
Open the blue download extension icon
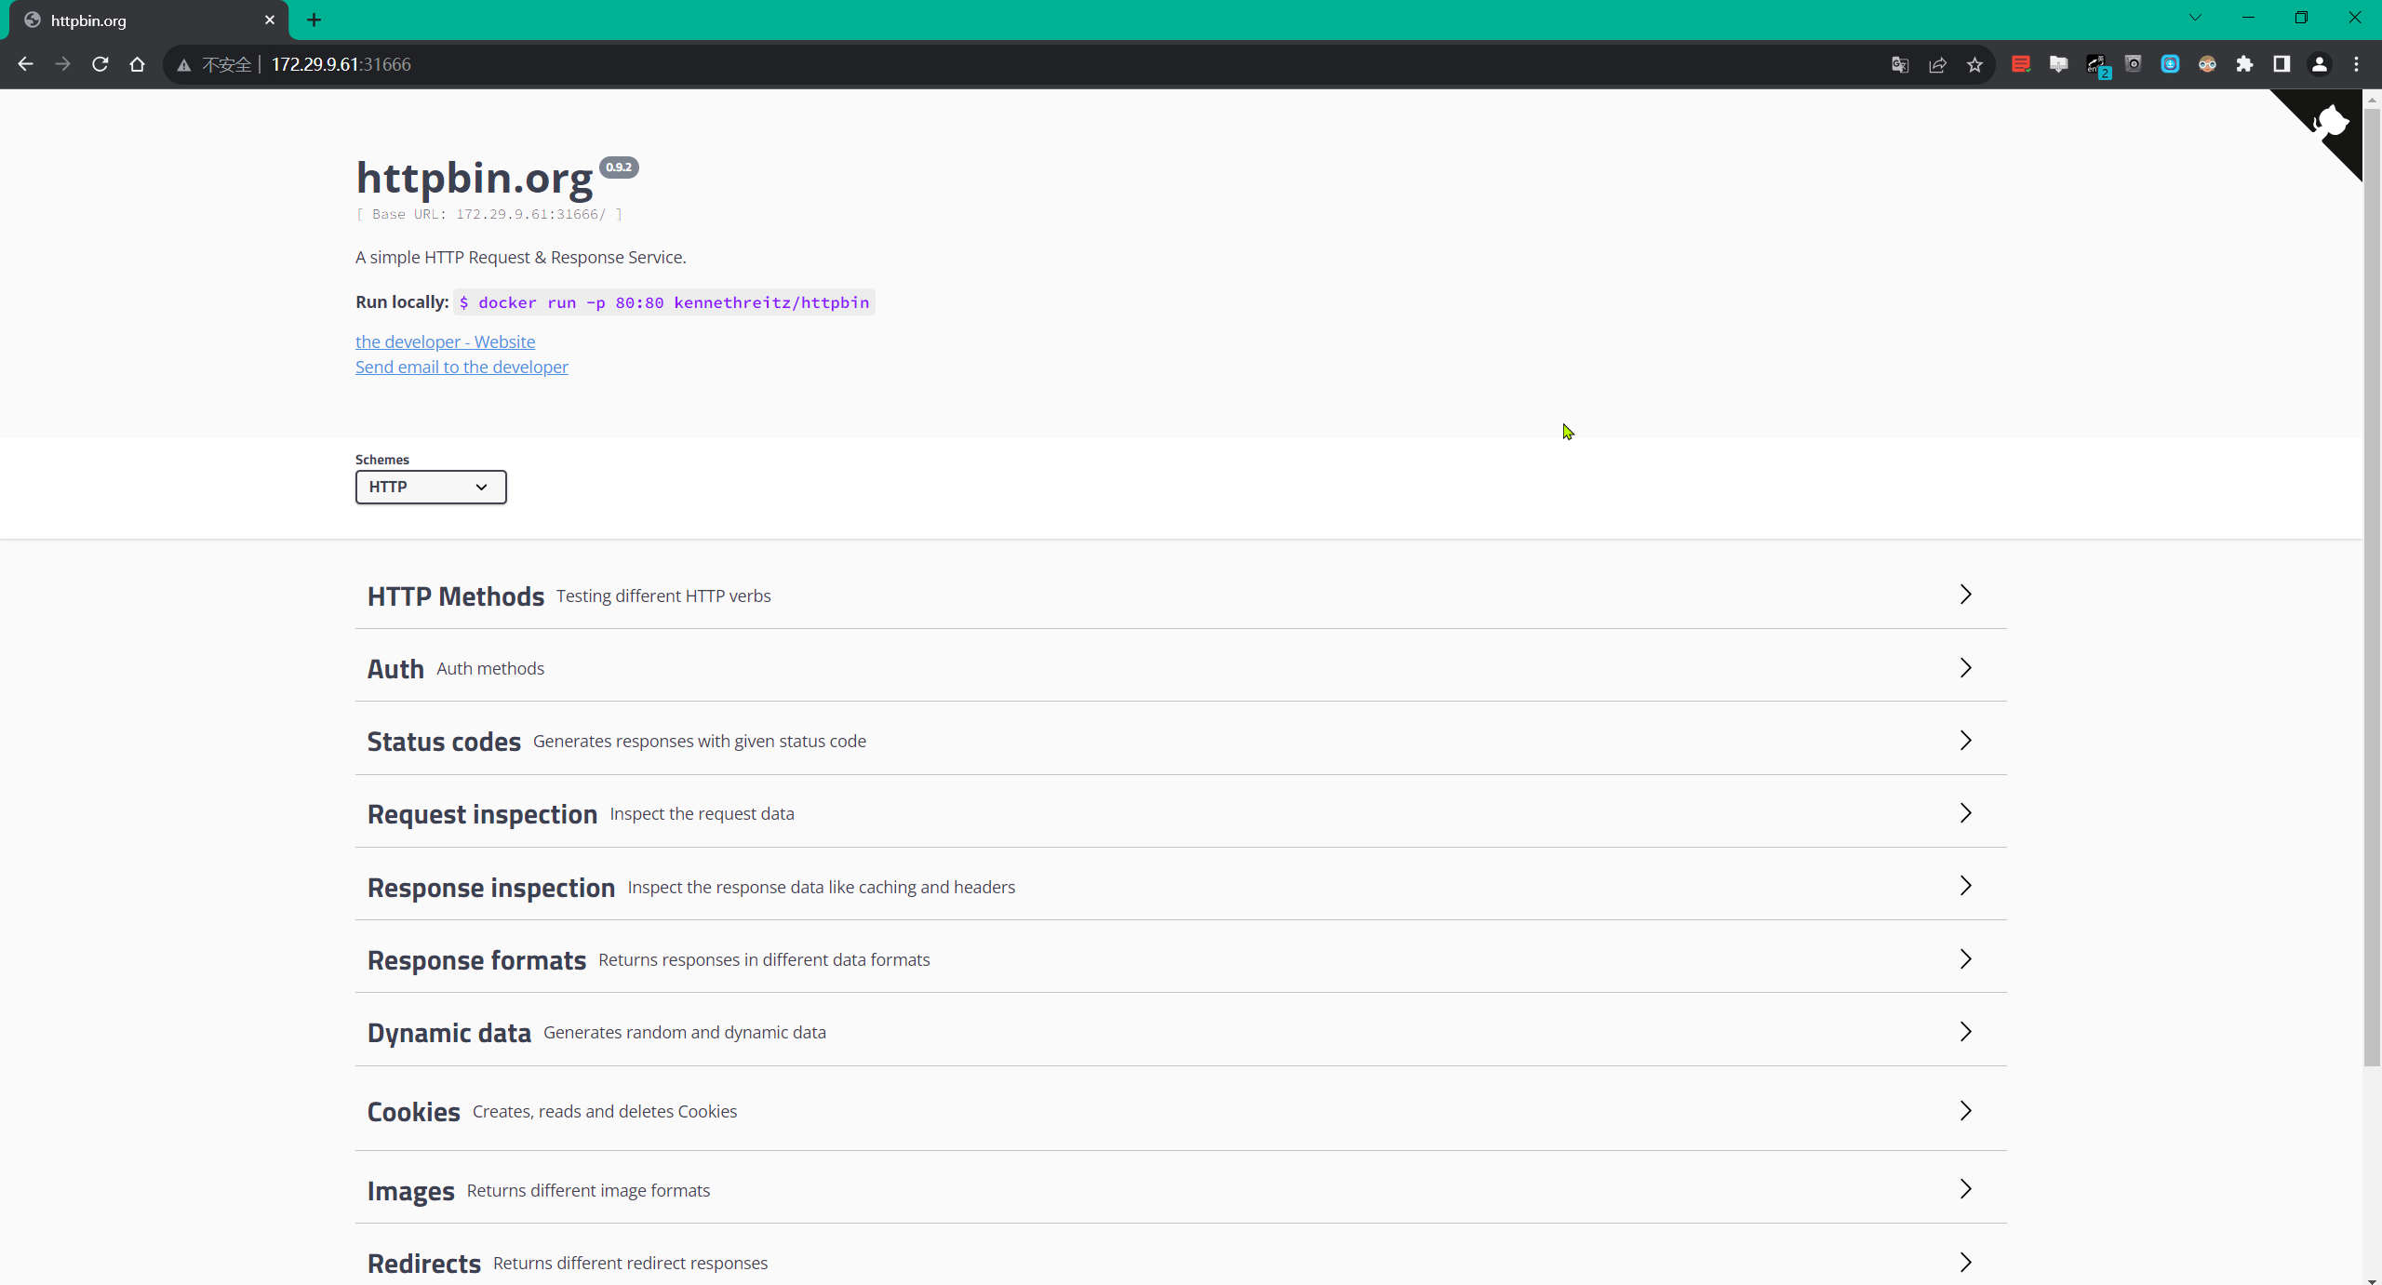pyautogui.click(x=2170, y=64)
